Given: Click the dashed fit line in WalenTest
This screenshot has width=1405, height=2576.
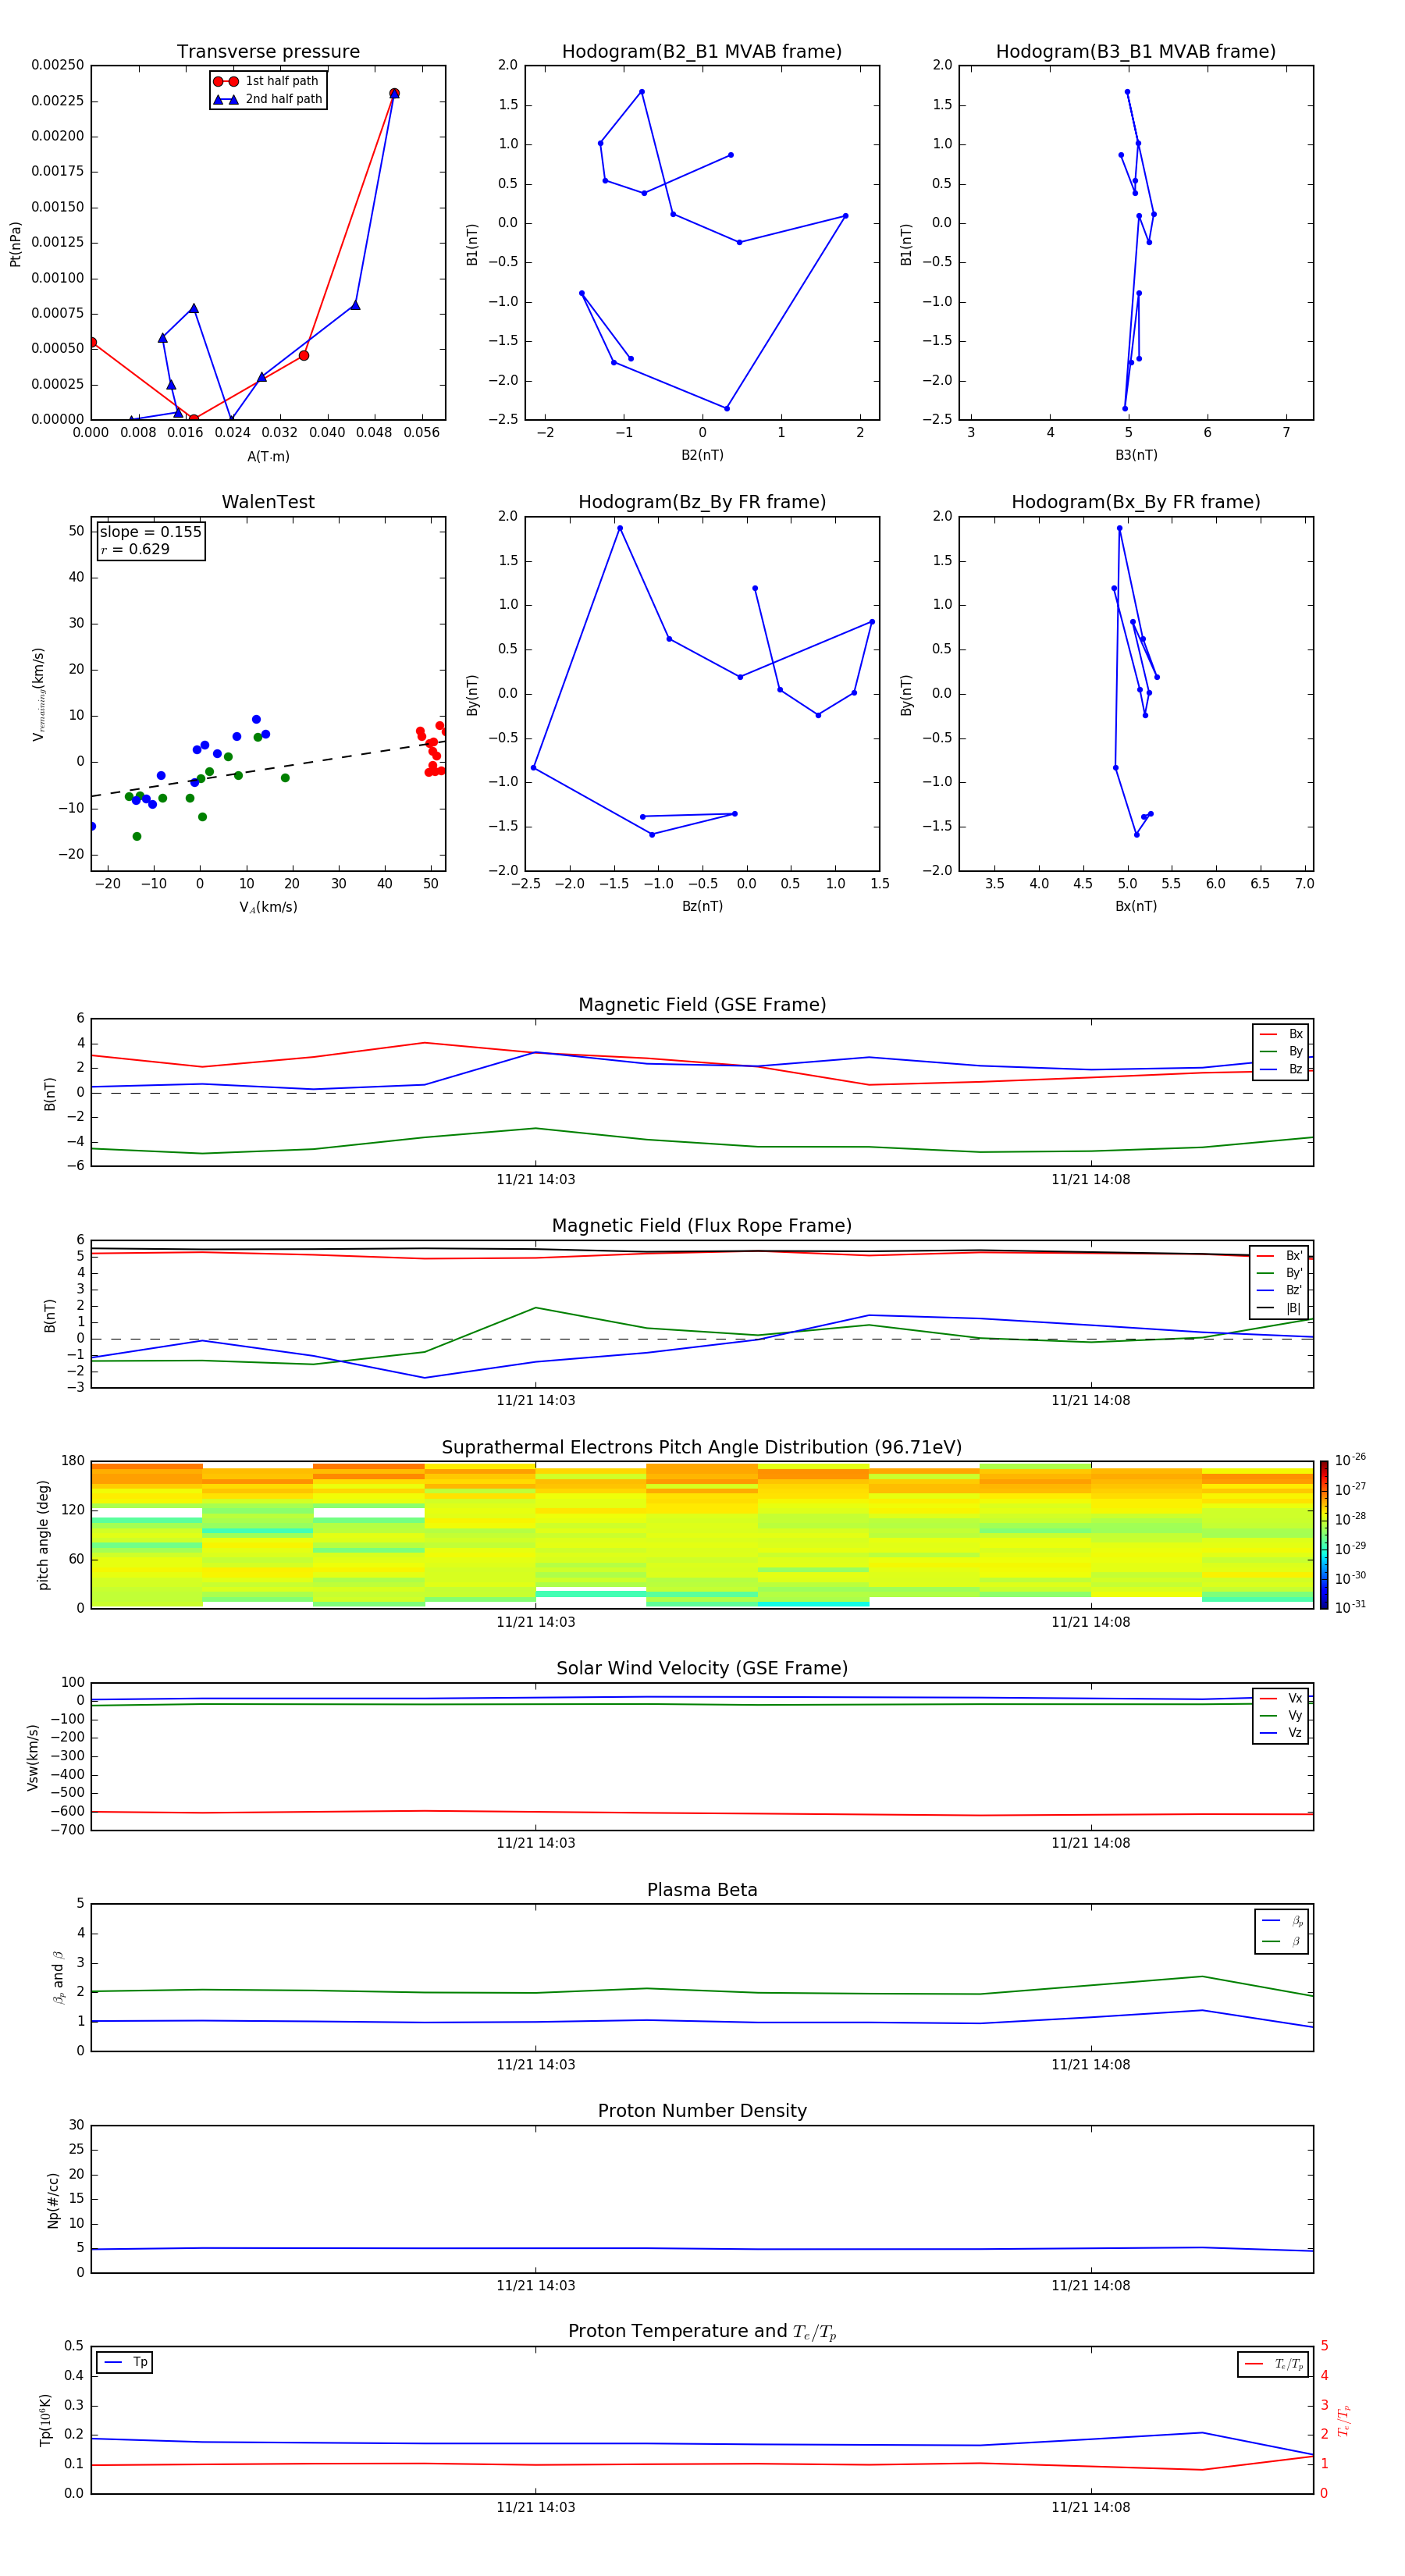Looking at the screenshot, I should (268, 769).
